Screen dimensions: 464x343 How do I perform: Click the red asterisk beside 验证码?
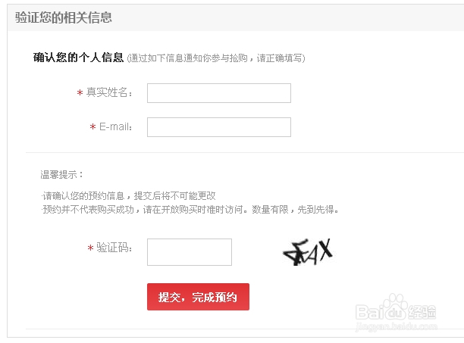[90, 248]
